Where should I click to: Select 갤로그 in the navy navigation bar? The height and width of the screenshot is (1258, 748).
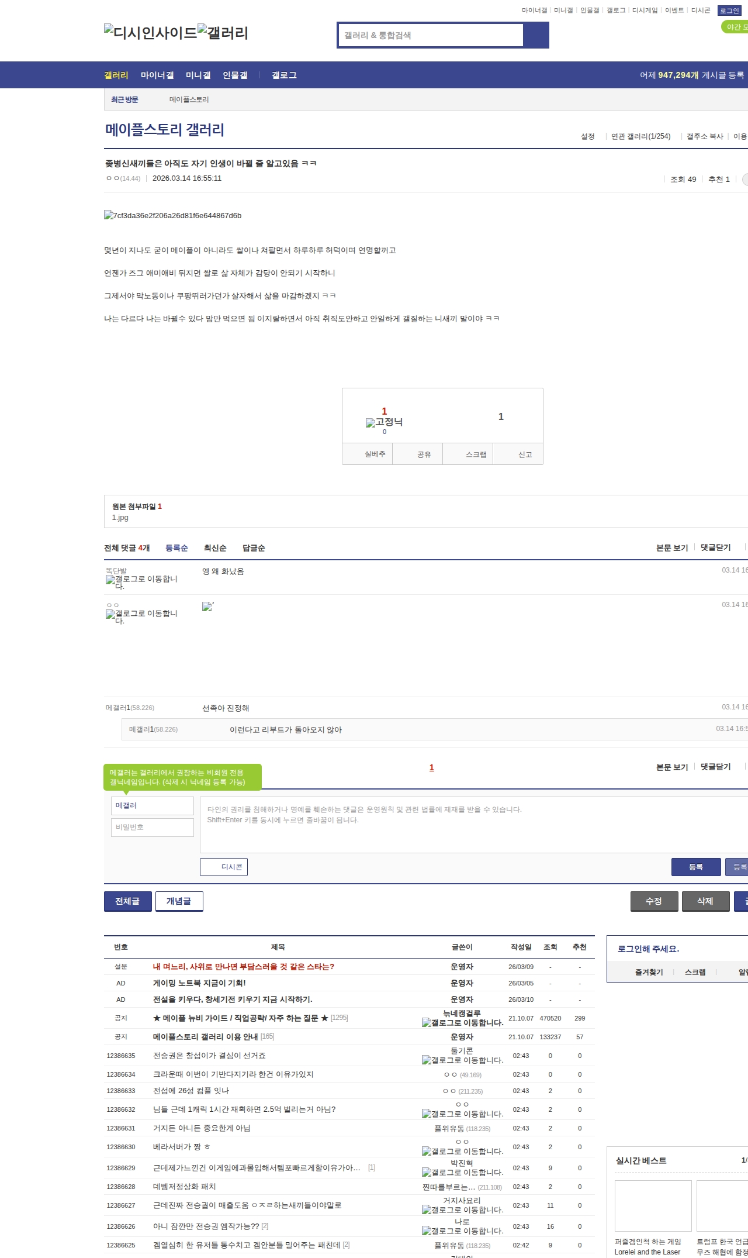click(x=284, y=75)
